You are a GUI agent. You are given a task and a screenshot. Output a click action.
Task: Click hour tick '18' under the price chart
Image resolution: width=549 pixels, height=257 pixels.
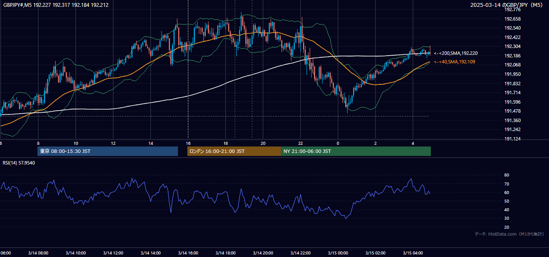click(x=226, y=143)
